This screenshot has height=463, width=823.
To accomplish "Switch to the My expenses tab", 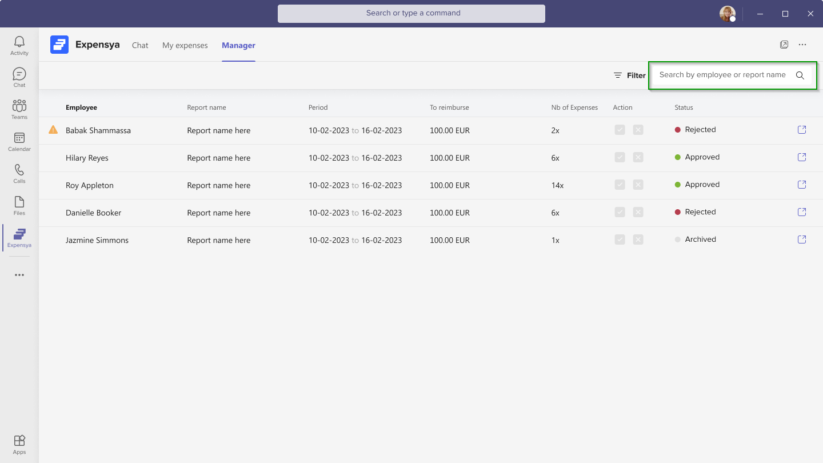I will (x=185, y=45).
